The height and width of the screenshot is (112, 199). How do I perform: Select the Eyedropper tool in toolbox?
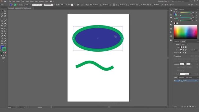click(2, 36)
